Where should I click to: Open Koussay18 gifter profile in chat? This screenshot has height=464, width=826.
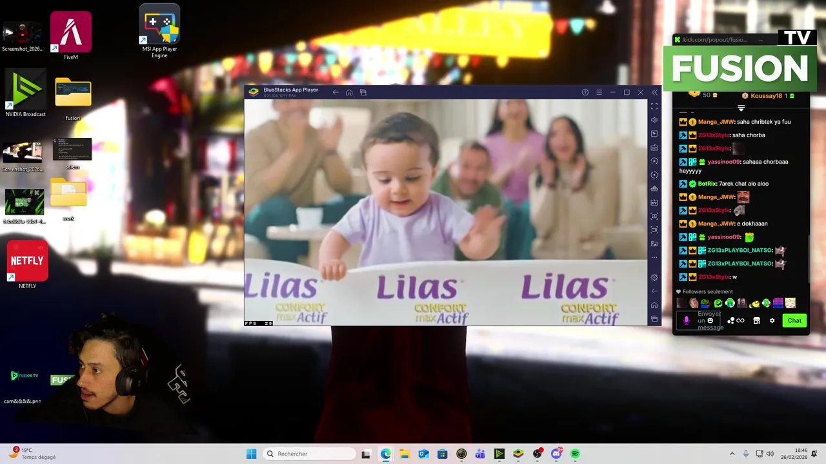(765, 95)
